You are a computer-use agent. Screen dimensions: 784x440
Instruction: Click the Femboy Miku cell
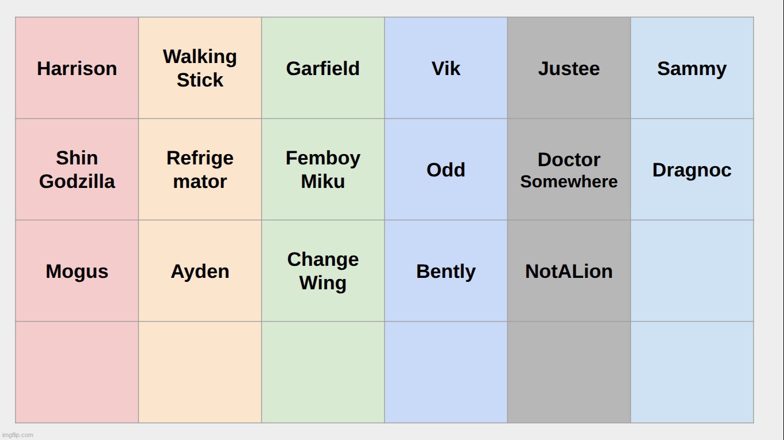(x=323, y=170)
